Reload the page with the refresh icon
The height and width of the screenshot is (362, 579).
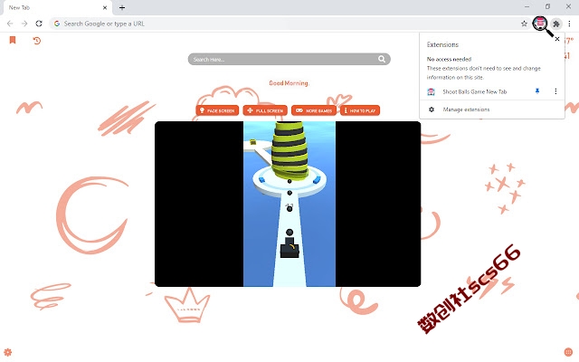coord(39,24)
